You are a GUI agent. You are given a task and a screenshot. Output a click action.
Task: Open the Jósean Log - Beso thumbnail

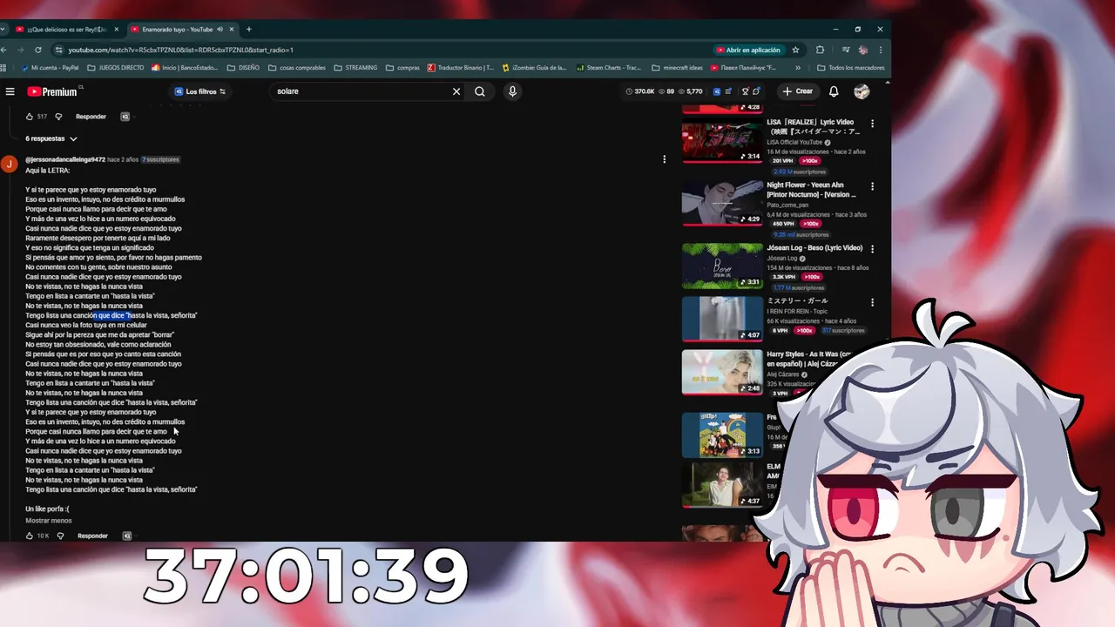[722, 266]
